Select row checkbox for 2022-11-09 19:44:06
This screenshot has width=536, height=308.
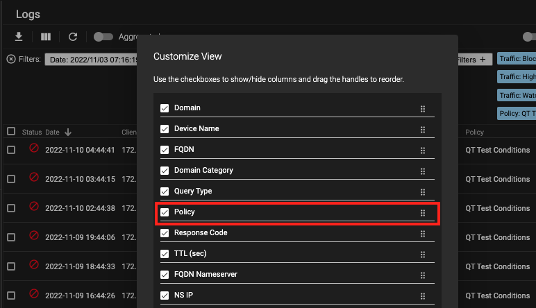[x=10, y=237]
